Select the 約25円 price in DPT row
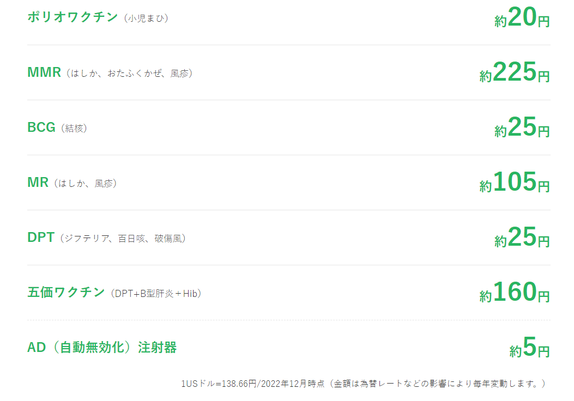This screenshot has width=574, height=401. pyautogui.click(x=522, y=237)
